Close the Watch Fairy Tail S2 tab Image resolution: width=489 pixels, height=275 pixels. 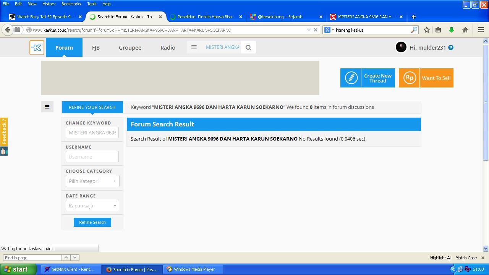(80, 17)
